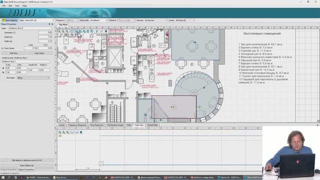Click the zoom in icon in Top View toolbar
The width and height of the screenshot is (320, 180).
[x=59, y=31]
